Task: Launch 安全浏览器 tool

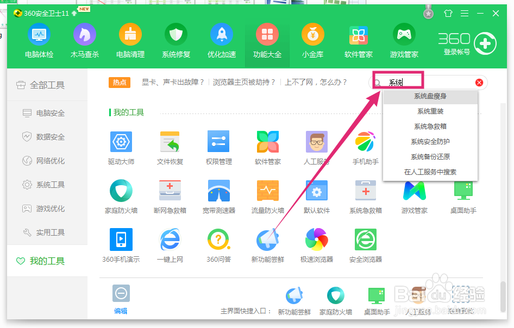Action: [366, 245]
